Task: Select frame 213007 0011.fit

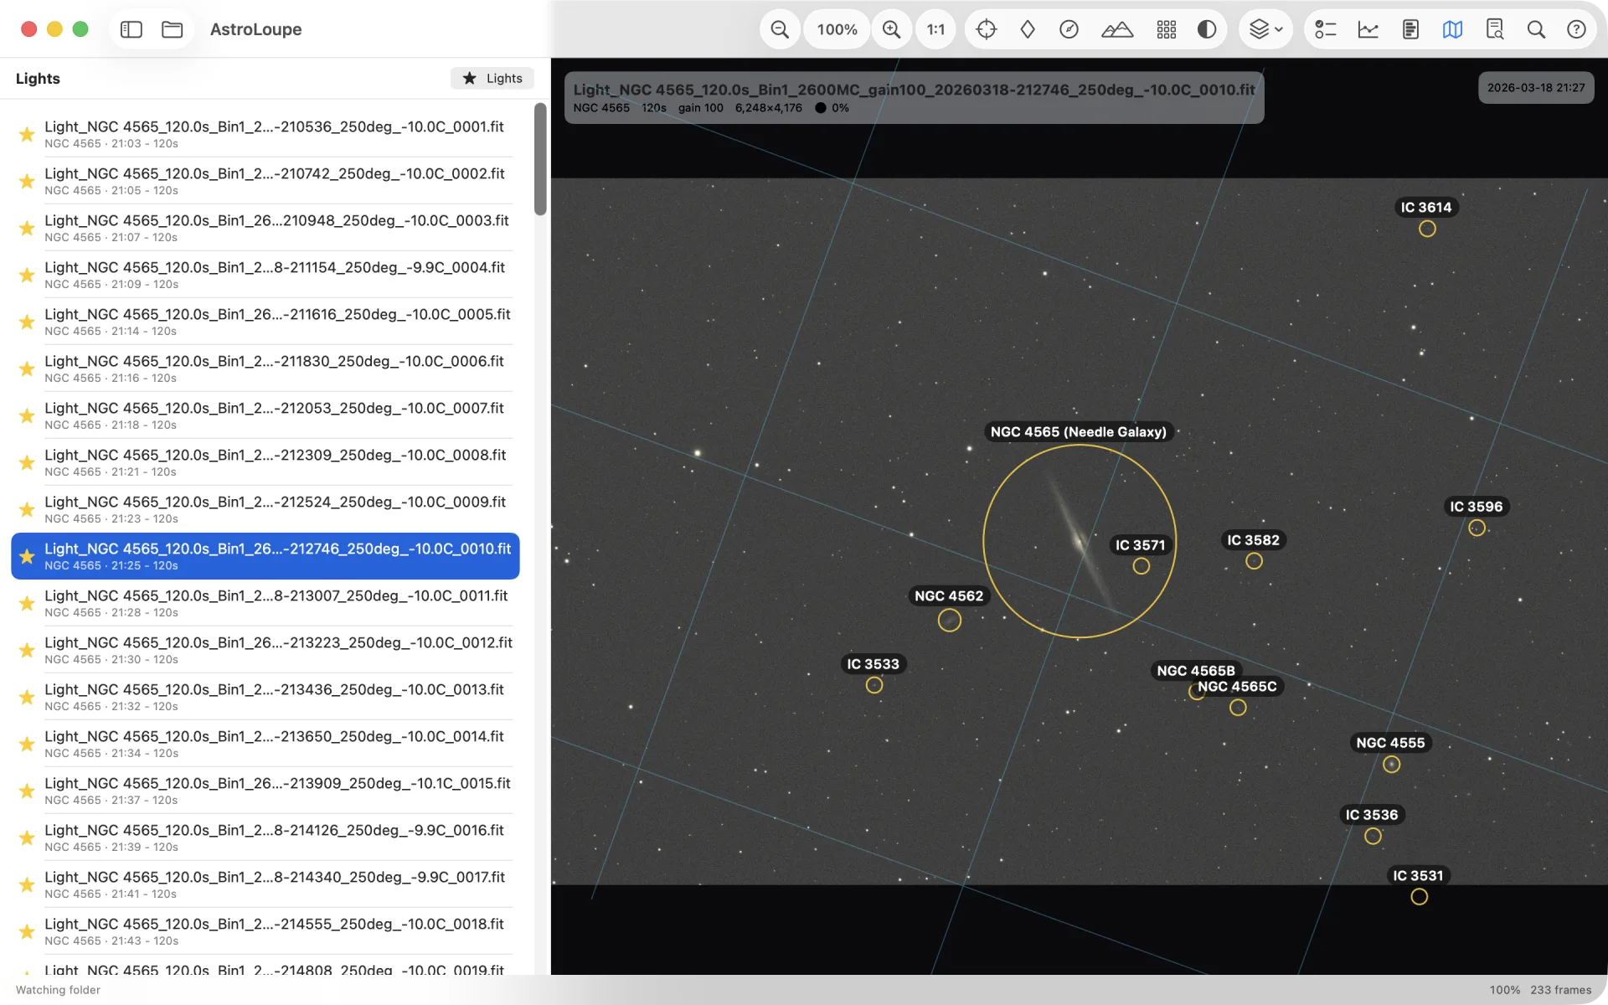Action: pos(265,603)
